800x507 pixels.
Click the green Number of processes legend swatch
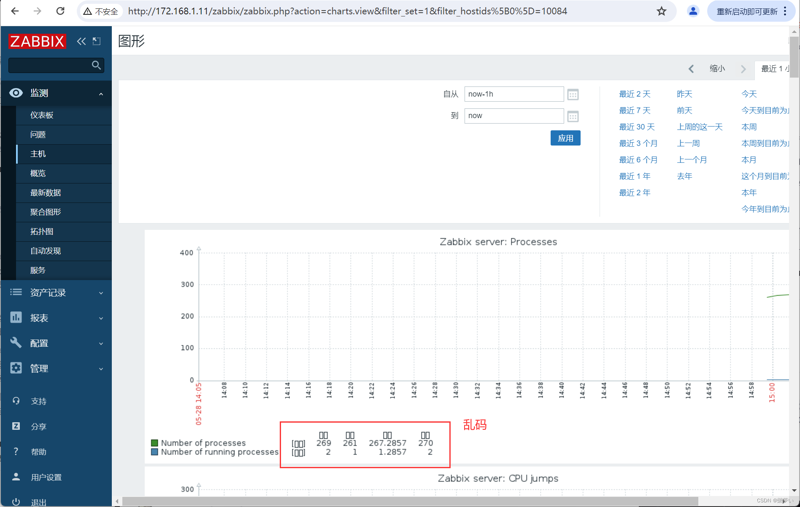154,442
